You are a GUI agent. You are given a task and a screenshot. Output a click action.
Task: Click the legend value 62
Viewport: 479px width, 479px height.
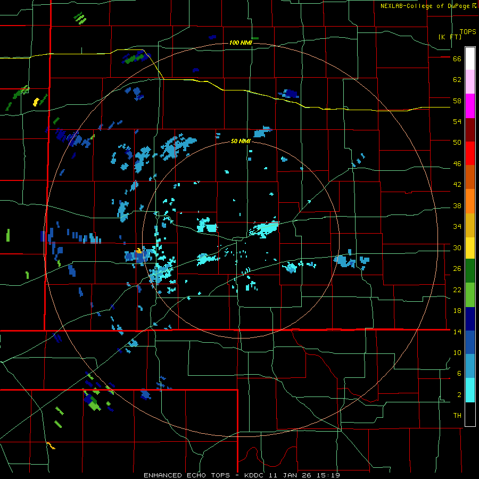[x=457, y=80]
